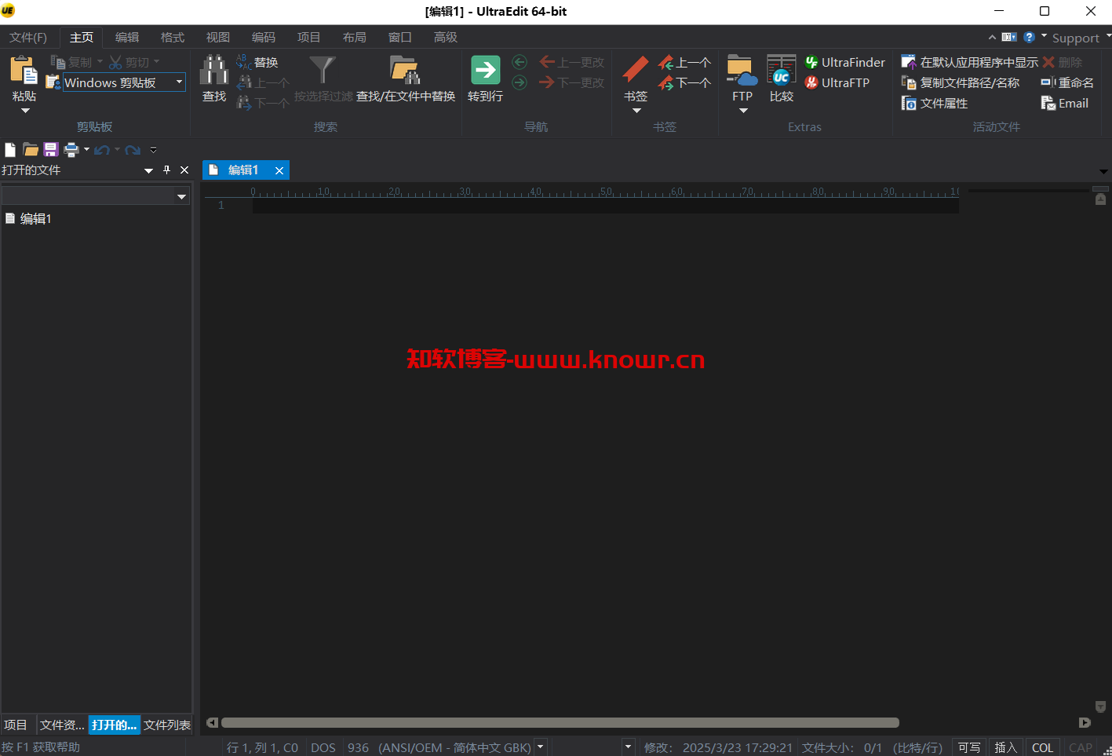Image resolution: width=1112 pixels, height=756 pixels.
Task: Click the Go to Line green arrow
Action: pos(485,70)
